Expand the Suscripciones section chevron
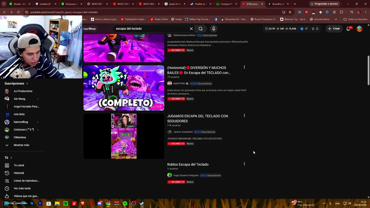Screen dimensions: 370x208 [27, 83]
